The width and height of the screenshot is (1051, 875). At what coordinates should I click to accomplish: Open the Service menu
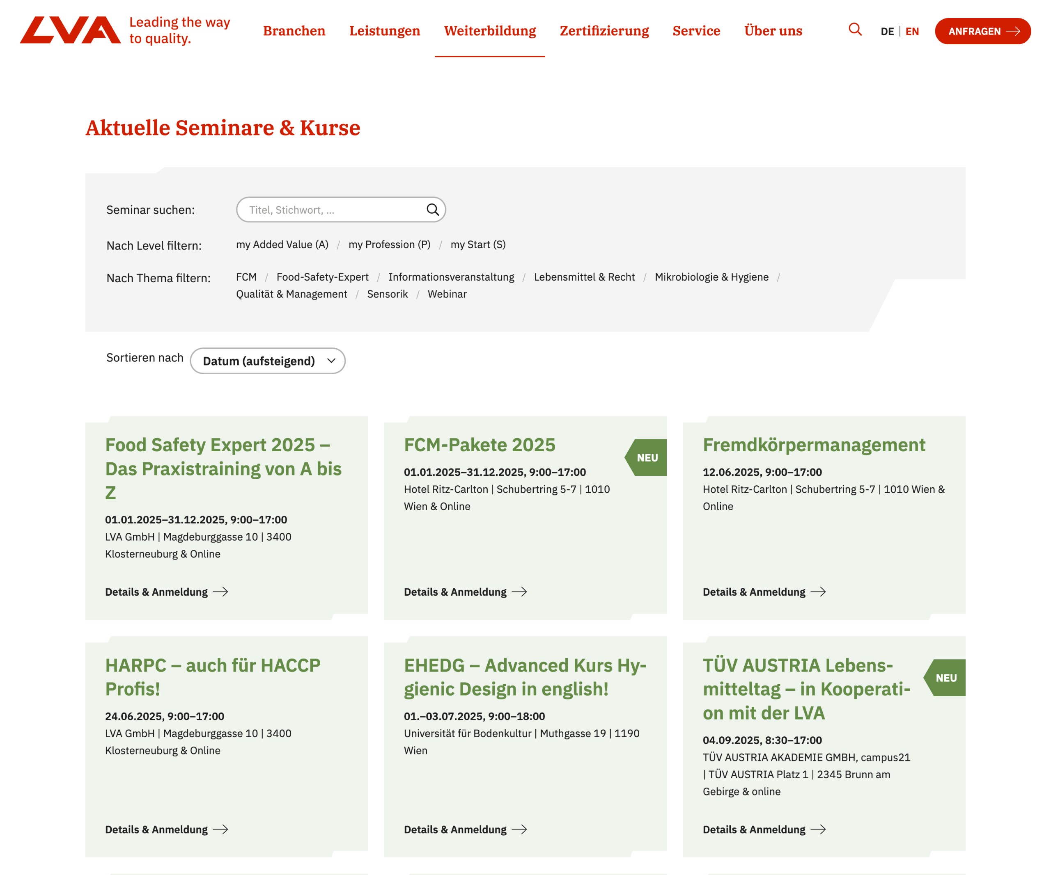[696, 30]
